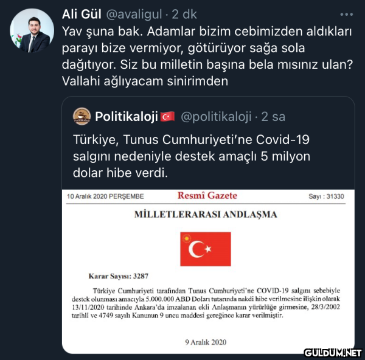Open the Resmî Gazete document image

(208, 272)
